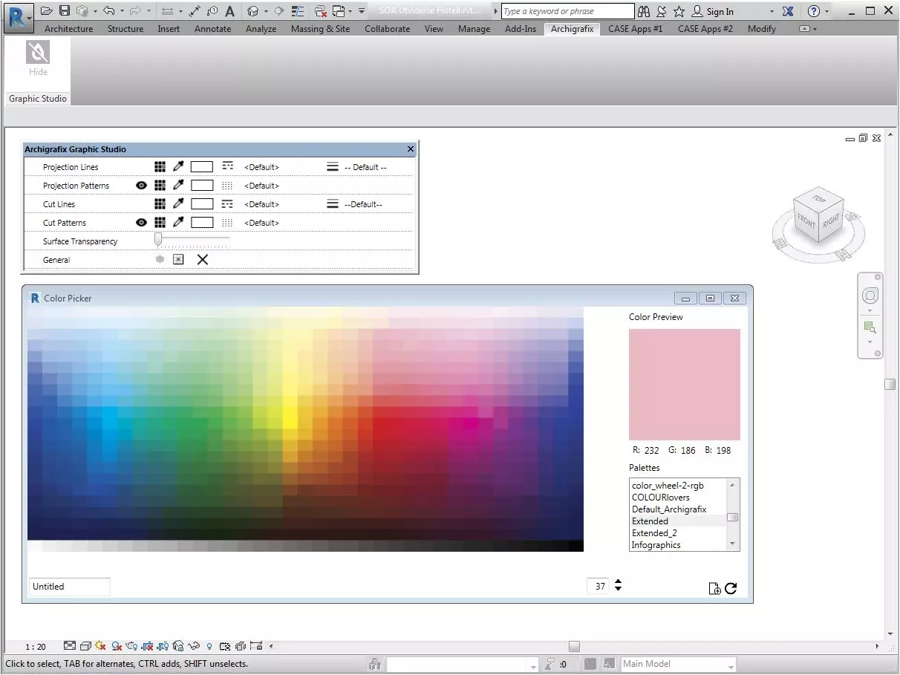
Task: Switch to the Collaborate tab
Action: click(387, 29)
